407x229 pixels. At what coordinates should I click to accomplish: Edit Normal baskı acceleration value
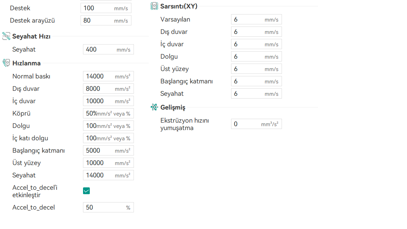(x=99, y=76)
